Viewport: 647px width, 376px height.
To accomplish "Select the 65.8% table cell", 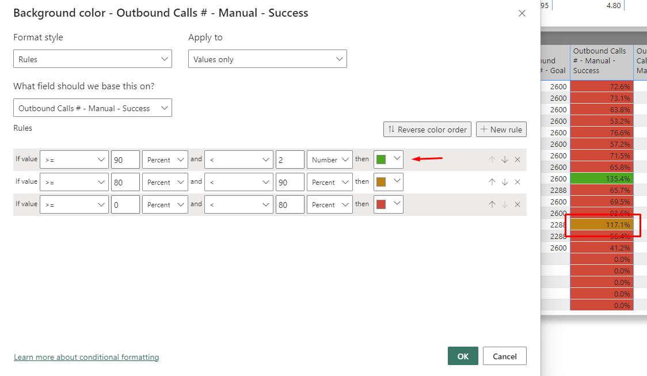I will 602,167.
